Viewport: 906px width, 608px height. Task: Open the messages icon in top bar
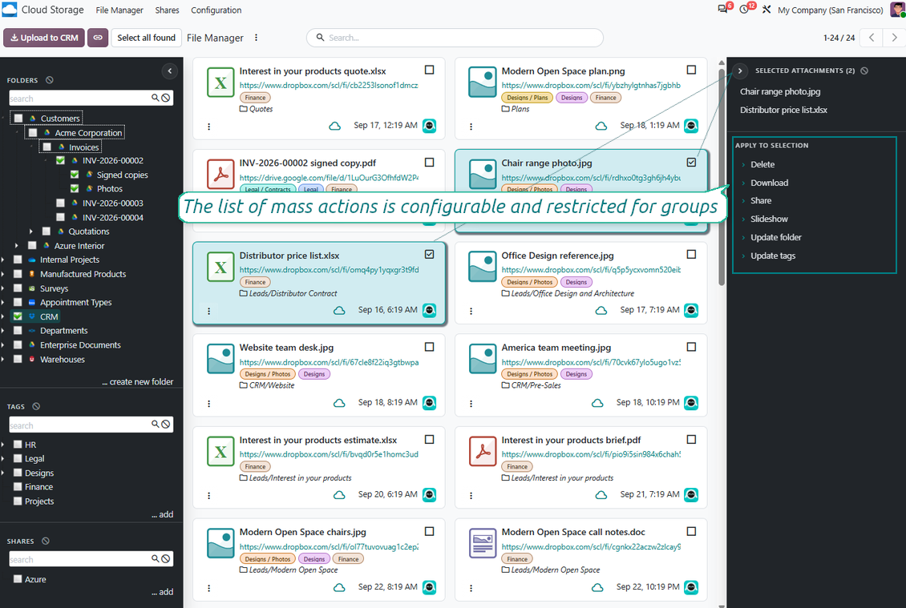[x=723, y=10]
